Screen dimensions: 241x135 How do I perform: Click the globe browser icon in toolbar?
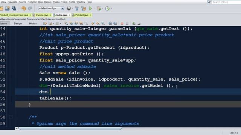click(x=69, y=8)
